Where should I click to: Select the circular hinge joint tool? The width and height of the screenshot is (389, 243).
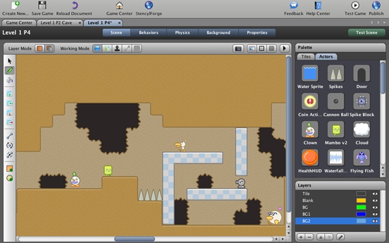tap(10, 145)
